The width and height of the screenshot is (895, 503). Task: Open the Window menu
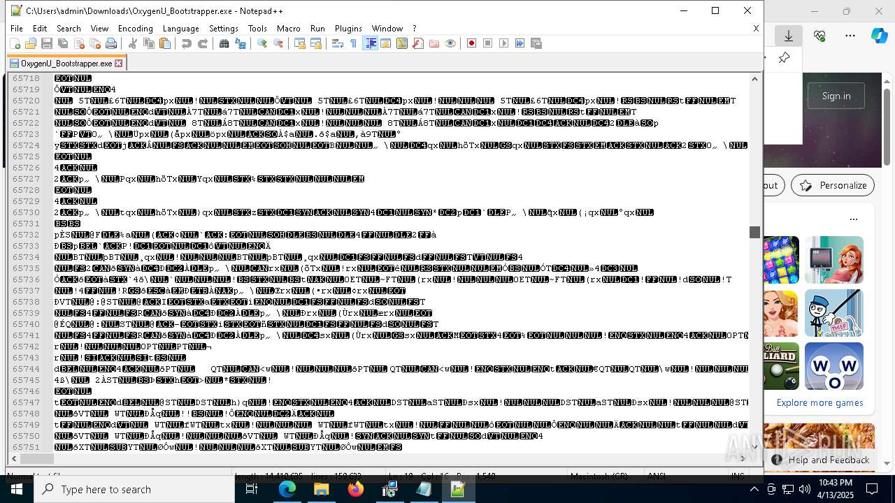pos(387,29)
